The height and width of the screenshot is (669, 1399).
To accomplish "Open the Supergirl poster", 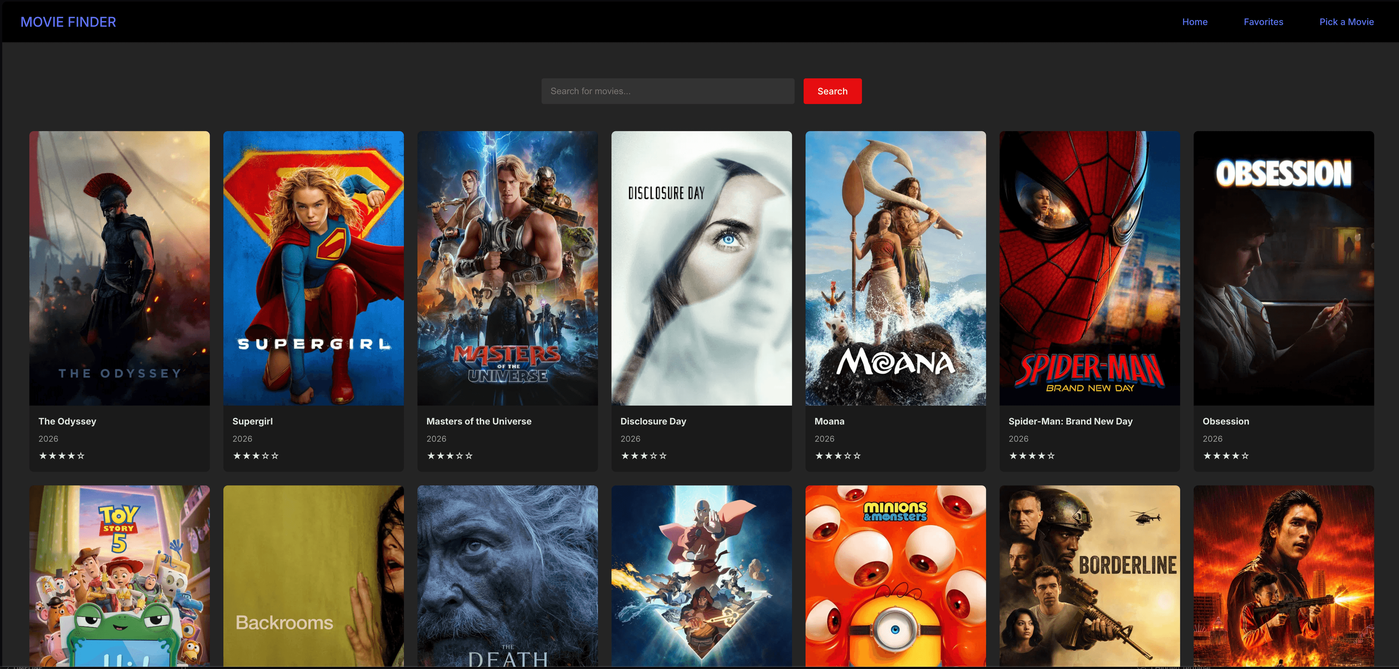I will pyautogui.click(x=313, y=268).
